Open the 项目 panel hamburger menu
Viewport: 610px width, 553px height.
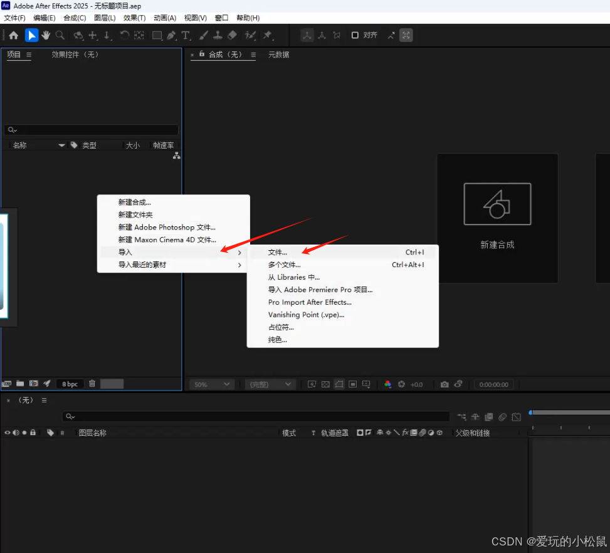pos(29,55)
